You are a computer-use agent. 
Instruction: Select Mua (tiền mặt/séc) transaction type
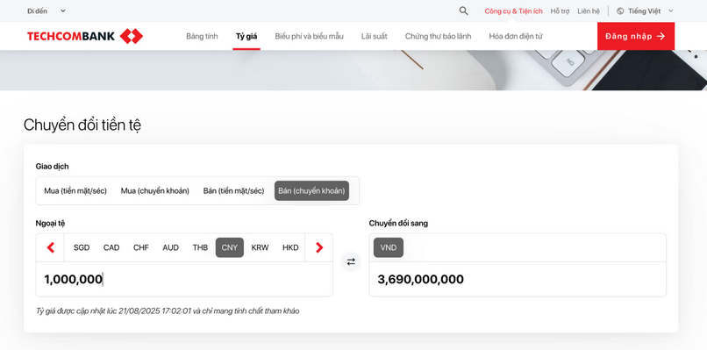click(x=75, y=190)
